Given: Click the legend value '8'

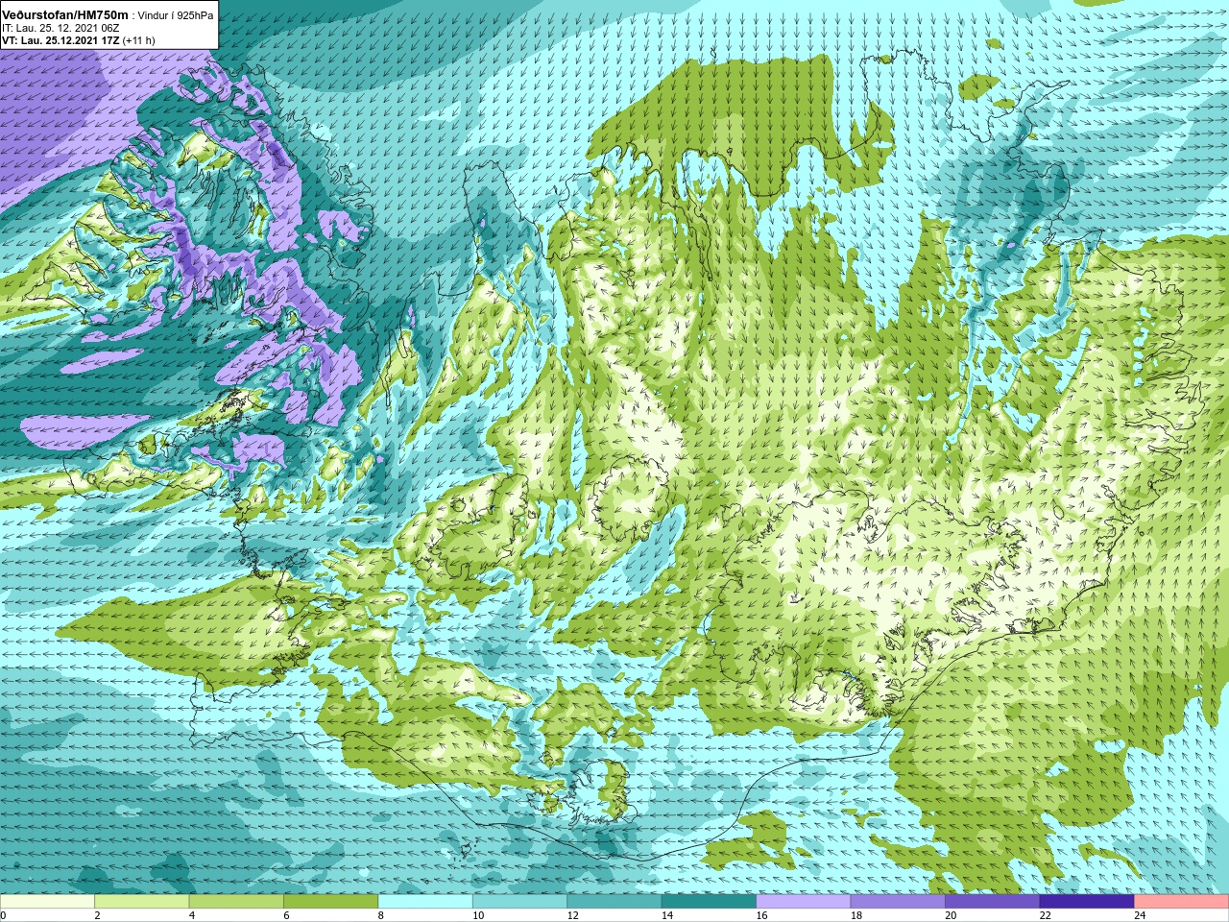Looking at the screenshot, I should coord(381,915).
